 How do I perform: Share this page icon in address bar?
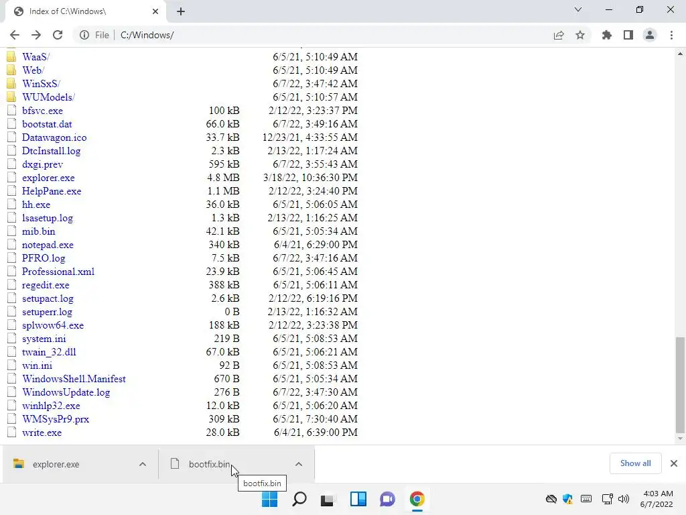[x=558, y=35]
